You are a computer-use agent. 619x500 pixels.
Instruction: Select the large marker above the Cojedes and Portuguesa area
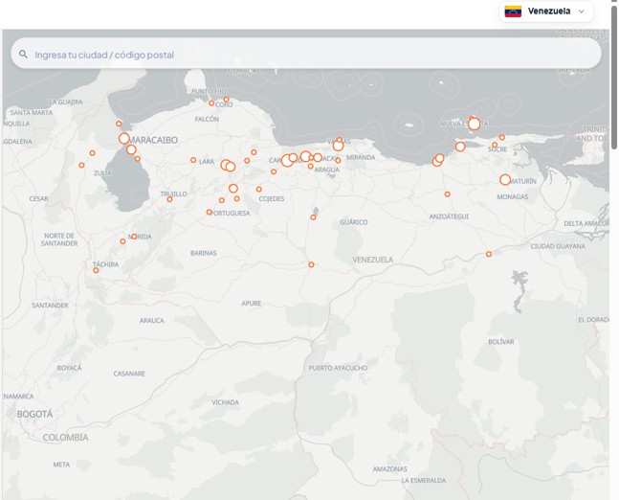click(233, 189)
